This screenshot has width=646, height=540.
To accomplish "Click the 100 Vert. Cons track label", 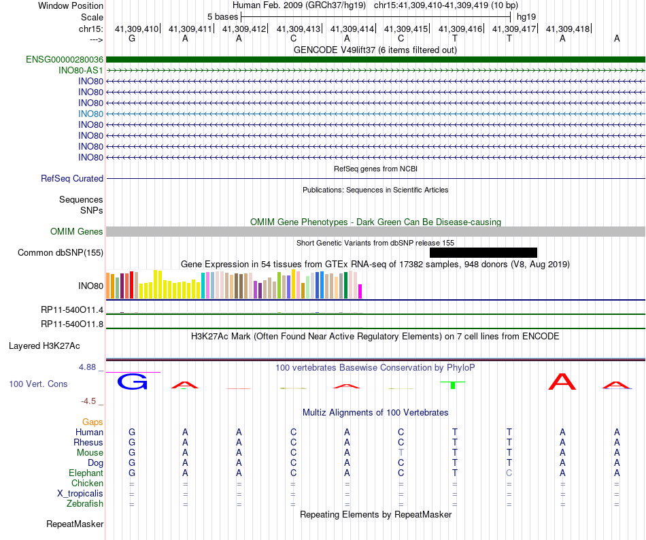I will click(x=38, y=384).
